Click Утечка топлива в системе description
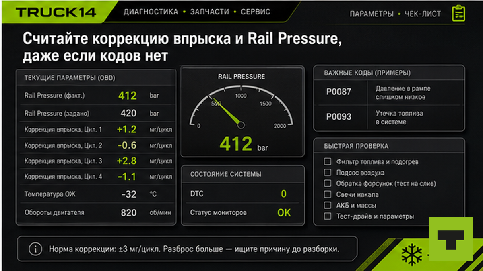Viewport: 483px width, 271px height. [399, 118]
